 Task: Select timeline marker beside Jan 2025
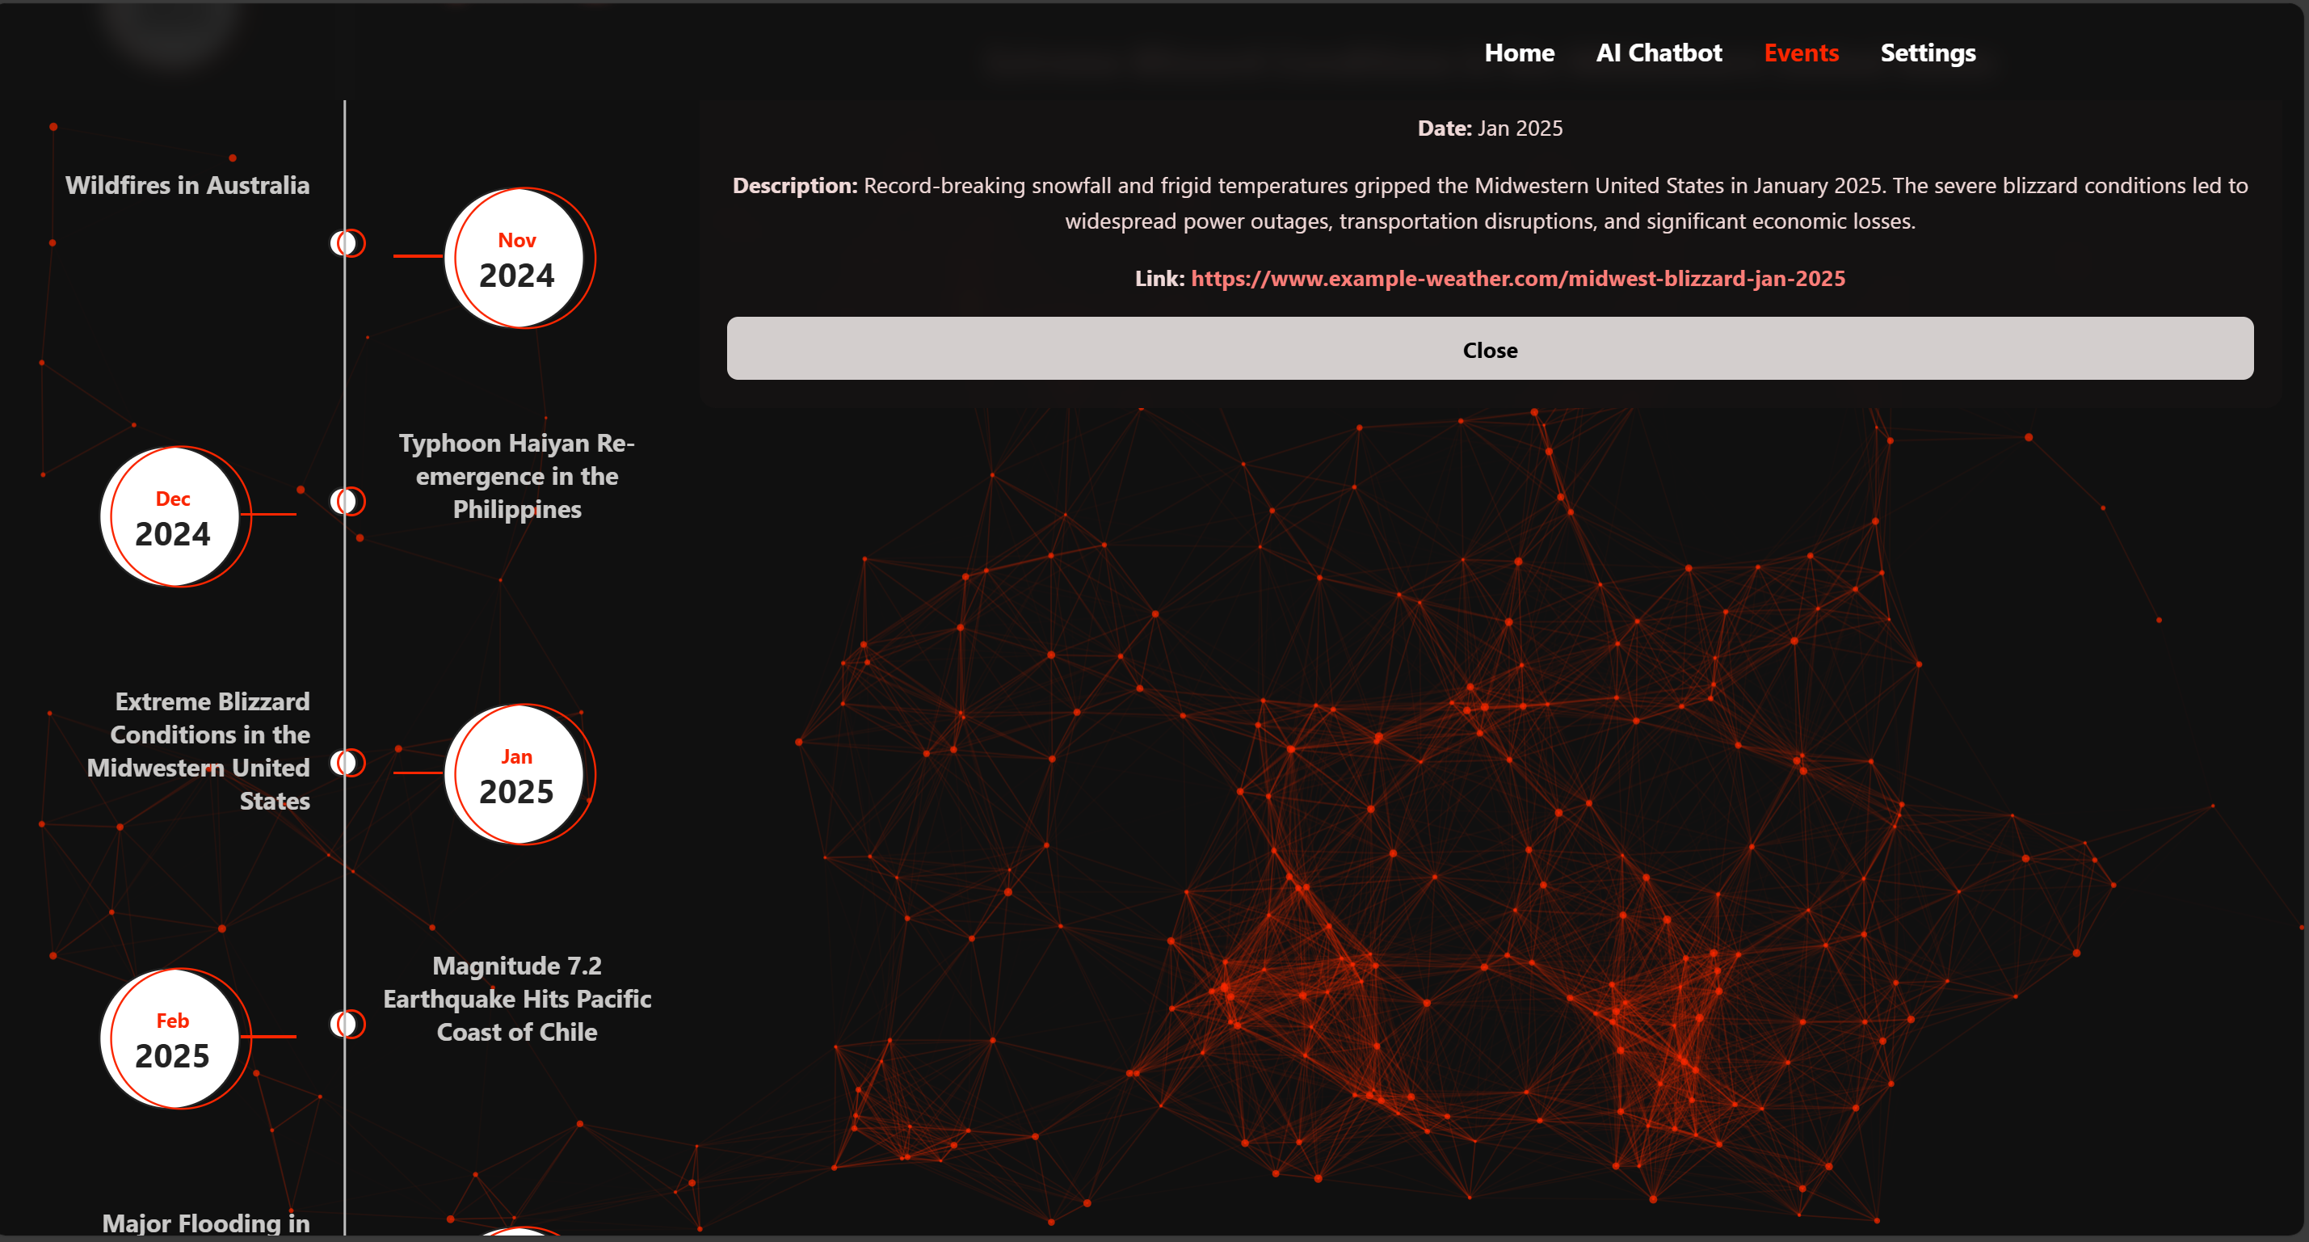click(x=347, y=763)
